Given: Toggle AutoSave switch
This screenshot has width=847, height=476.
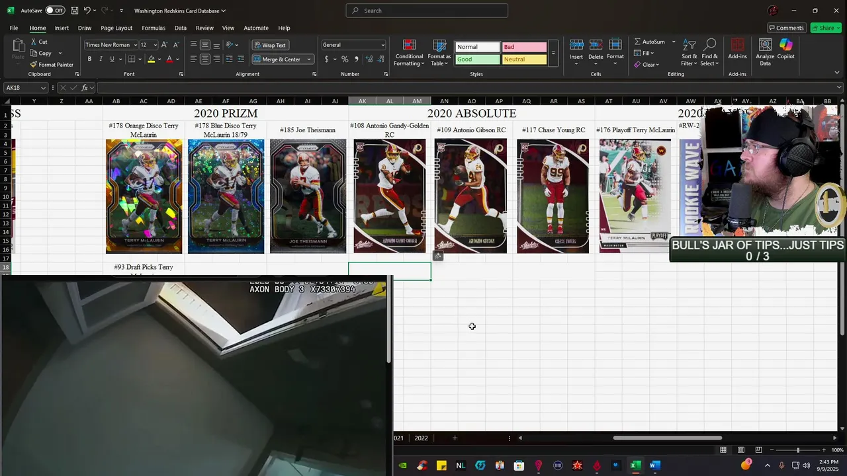Looking at the screenshot, I should tap(55, 11).
